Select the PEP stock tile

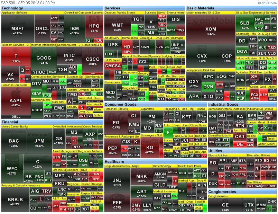tap(113, 149)
